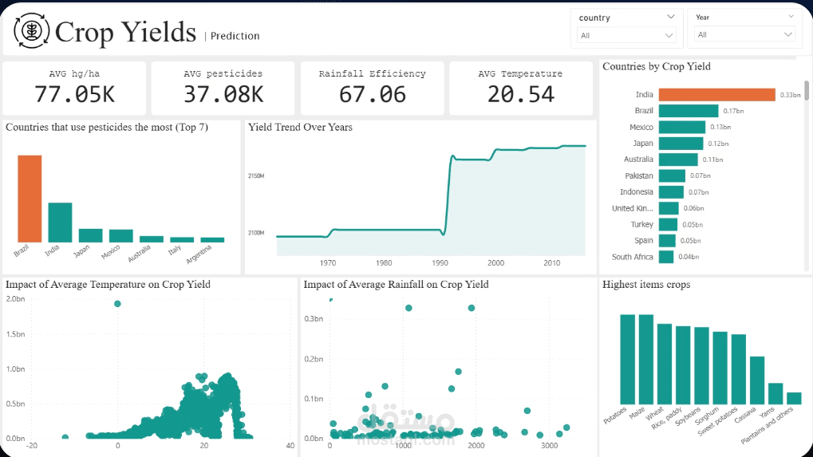Click the Maize bar in Highest items crops
Viewport: 813px width, 457px height.
click(646, 360)
